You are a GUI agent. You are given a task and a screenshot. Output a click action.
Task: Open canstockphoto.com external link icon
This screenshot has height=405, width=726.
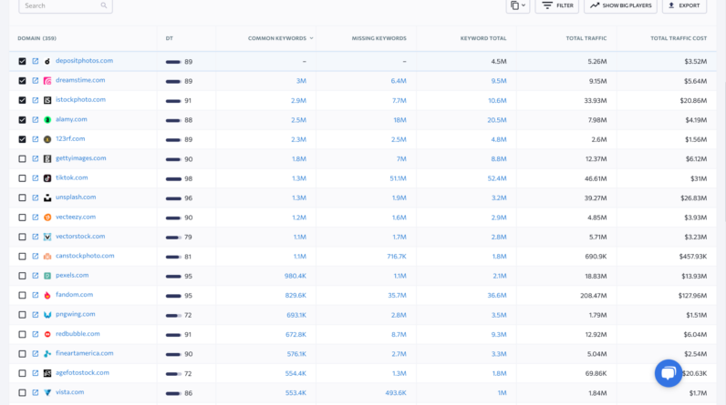pos(36,256)
